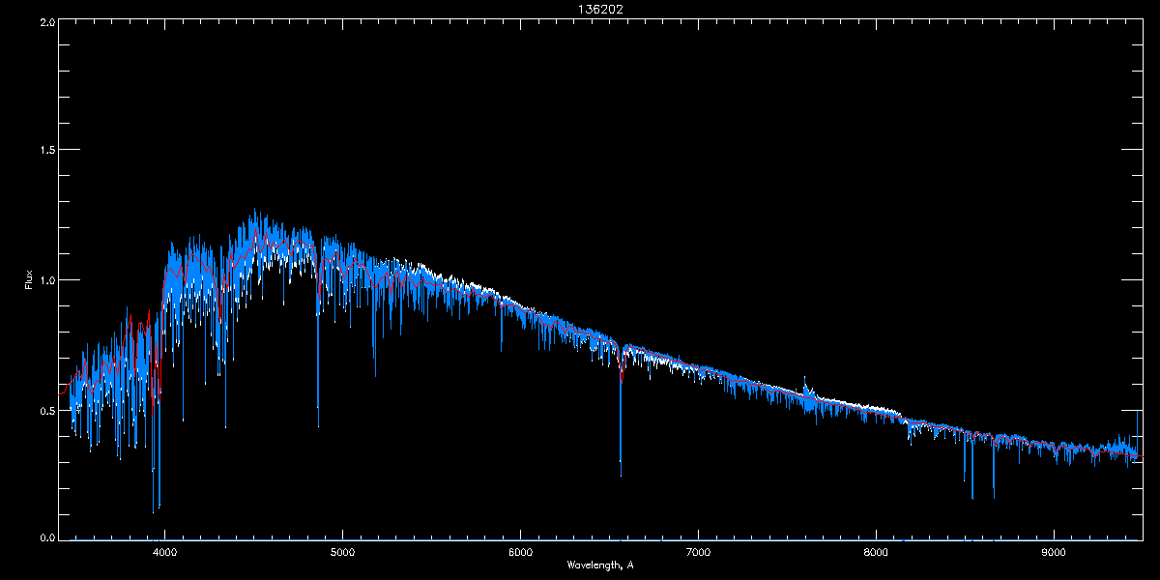Click the 0.5 flux tick label
Screen dimensions: 1160x580
pos(46,410)
